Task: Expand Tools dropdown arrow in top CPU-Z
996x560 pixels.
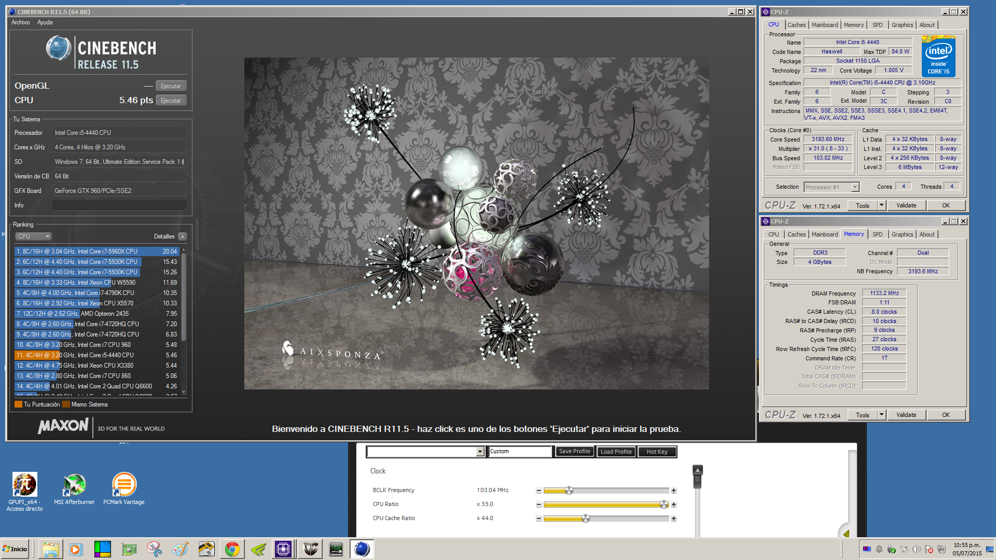Action: point(881,205)
